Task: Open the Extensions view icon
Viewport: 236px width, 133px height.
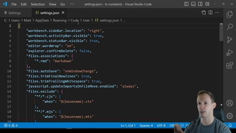Action: click(229, 65)
